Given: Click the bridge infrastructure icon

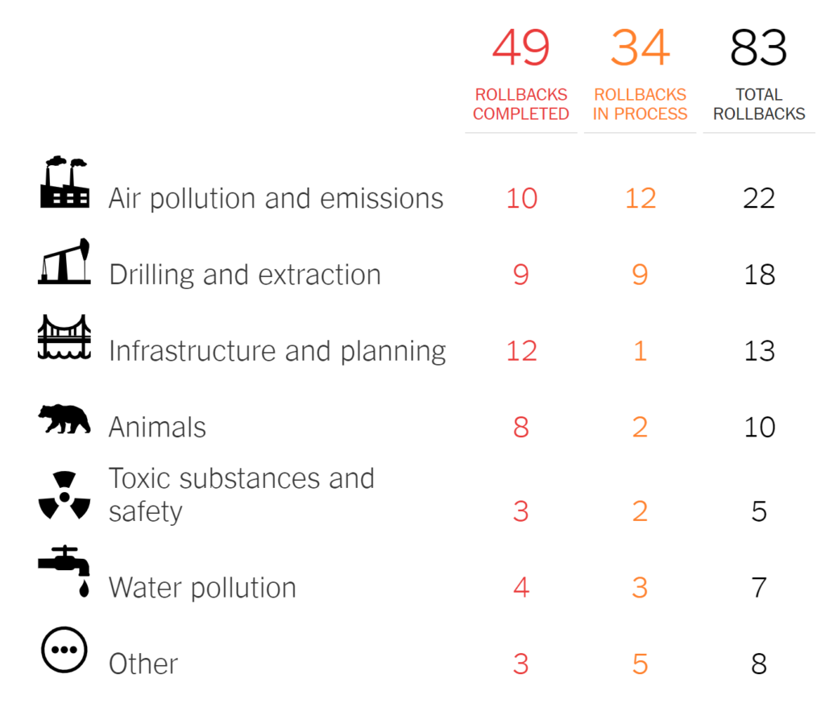Looking at the screenshot, I should click(x=64, y=337).
